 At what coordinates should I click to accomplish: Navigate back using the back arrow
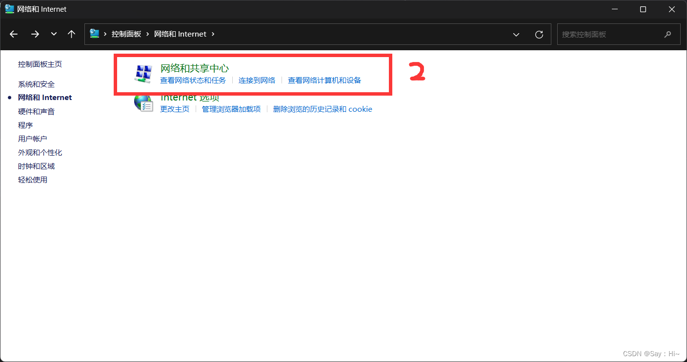pos(13,34)
